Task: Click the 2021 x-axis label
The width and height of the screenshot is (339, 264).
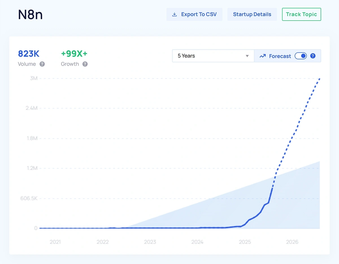Action: click(x=55, y=242)
